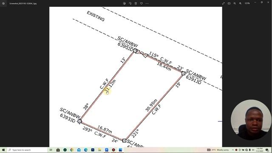Click the 6393JD beacon square marker
272x153 pixels.
[79, 121]
